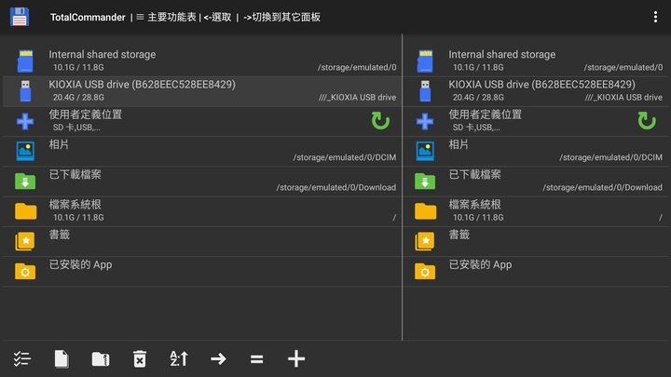671x377 pixels.
Task: Open 已安裝的 App in right panel
Action: 535,272
